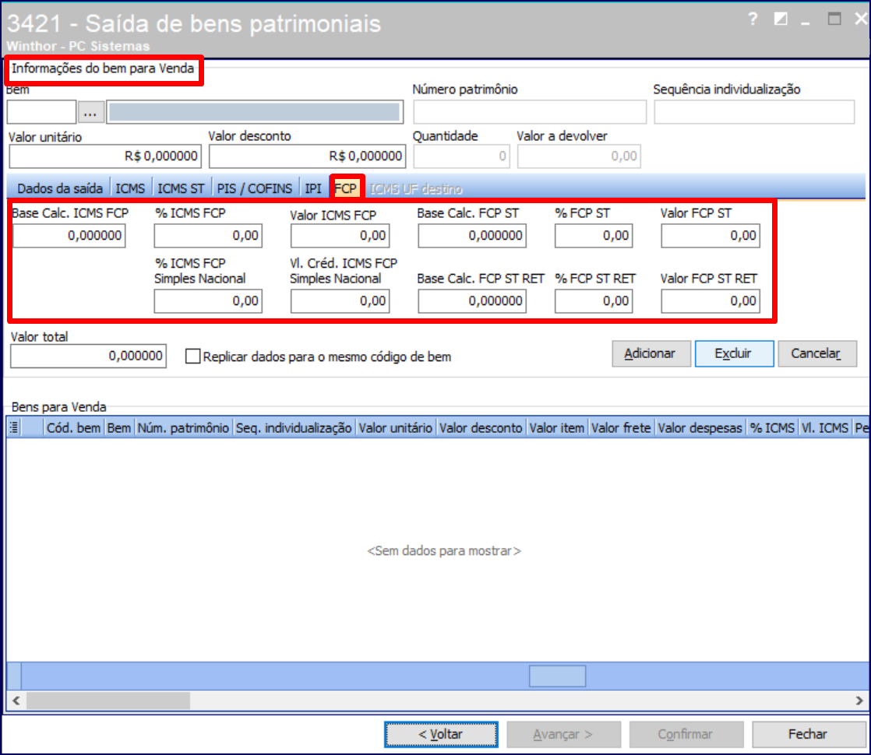Focus the Base Calc. FCP ST RET field

click(472, 301)
